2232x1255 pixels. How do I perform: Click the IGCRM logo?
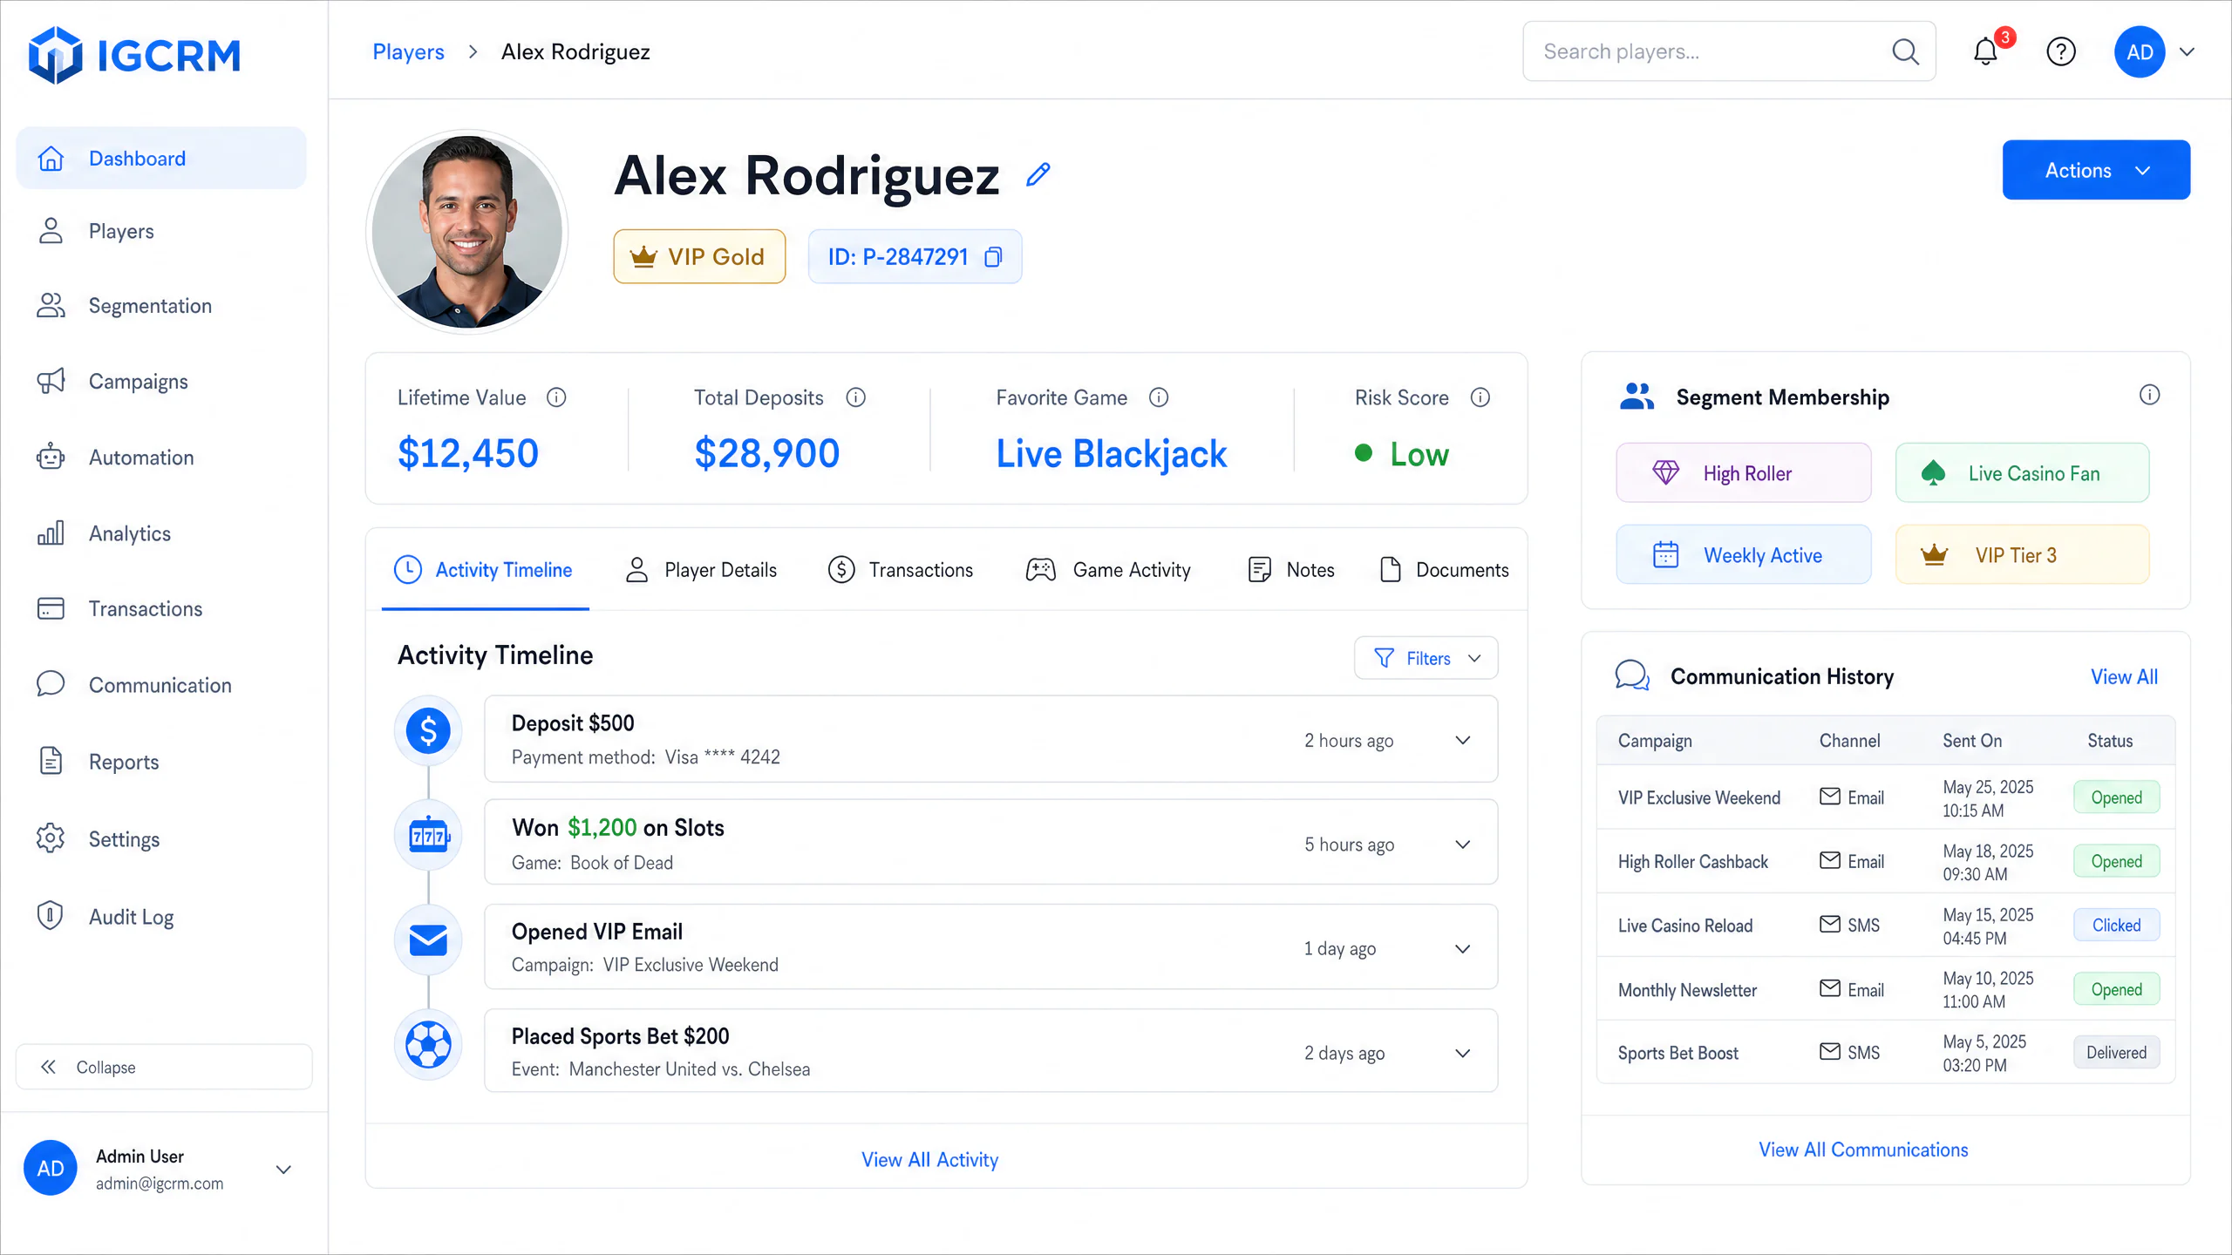135,55
